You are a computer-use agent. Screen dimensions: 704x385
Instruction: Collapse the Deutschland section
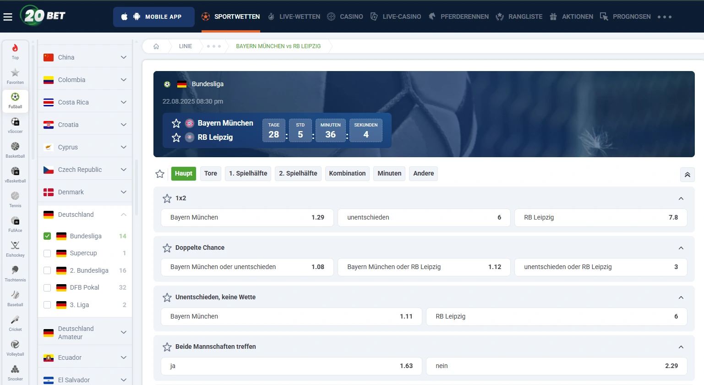point(123,214)
